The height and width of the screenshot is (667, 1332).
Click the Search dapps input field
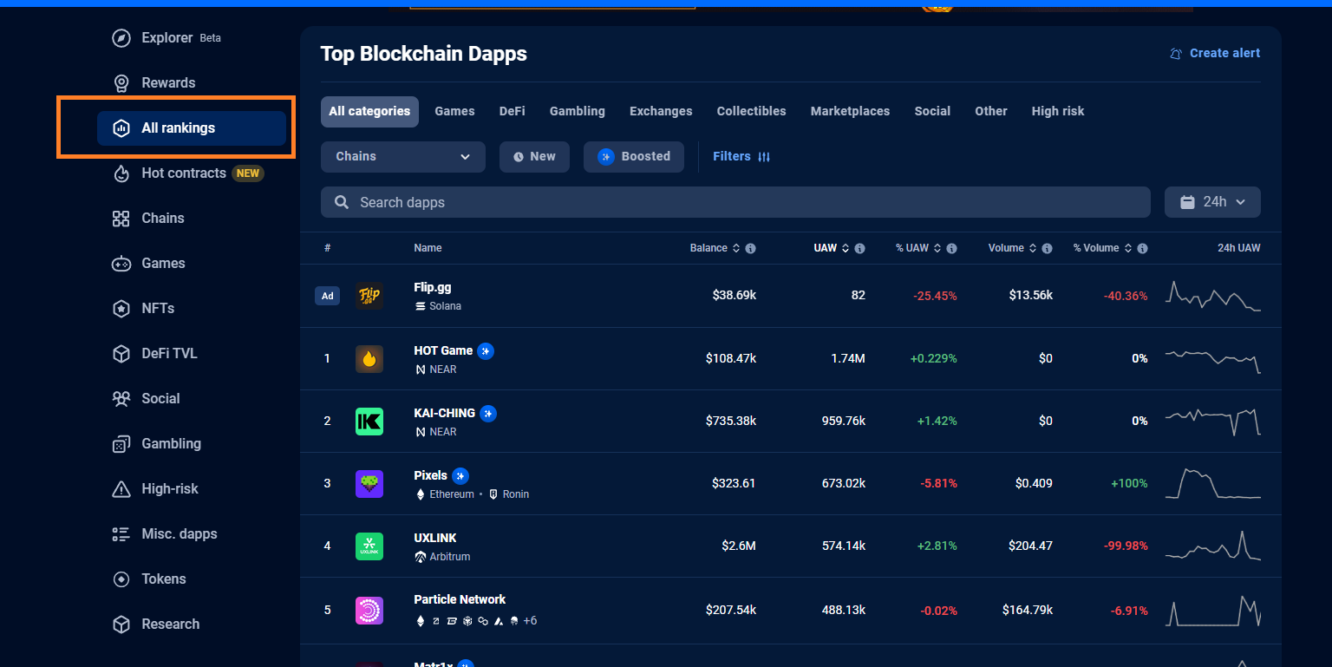735,202
